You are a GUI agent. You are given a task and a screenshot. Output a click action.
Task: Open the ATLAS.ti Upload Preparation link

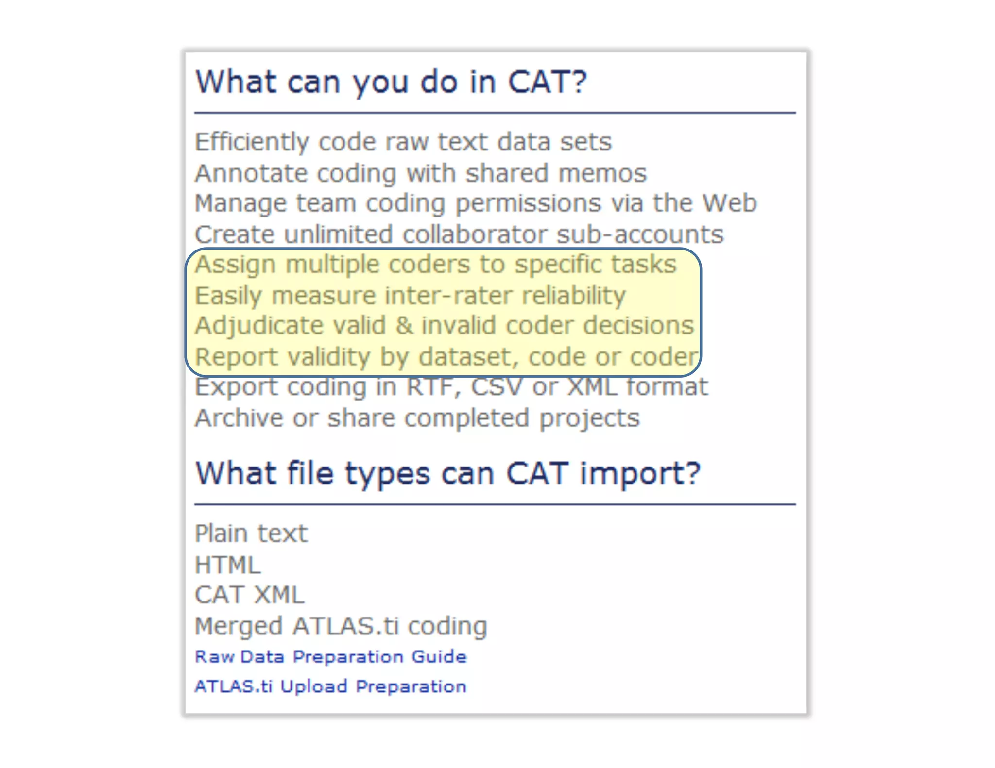tap(330, 686)
